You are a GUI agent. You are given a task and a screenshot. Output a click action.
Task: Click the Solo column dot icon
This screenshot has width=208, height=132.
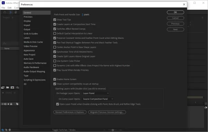[8, 104]
